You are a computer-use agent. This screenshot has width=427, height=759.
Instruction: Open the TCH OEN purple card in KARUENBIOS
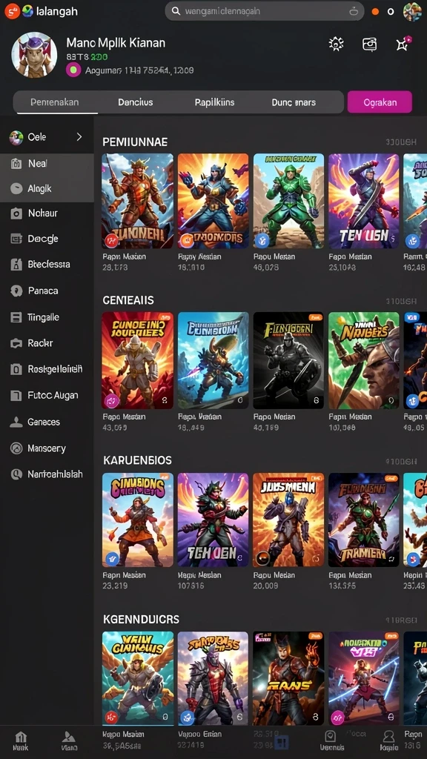click(213, 520)
